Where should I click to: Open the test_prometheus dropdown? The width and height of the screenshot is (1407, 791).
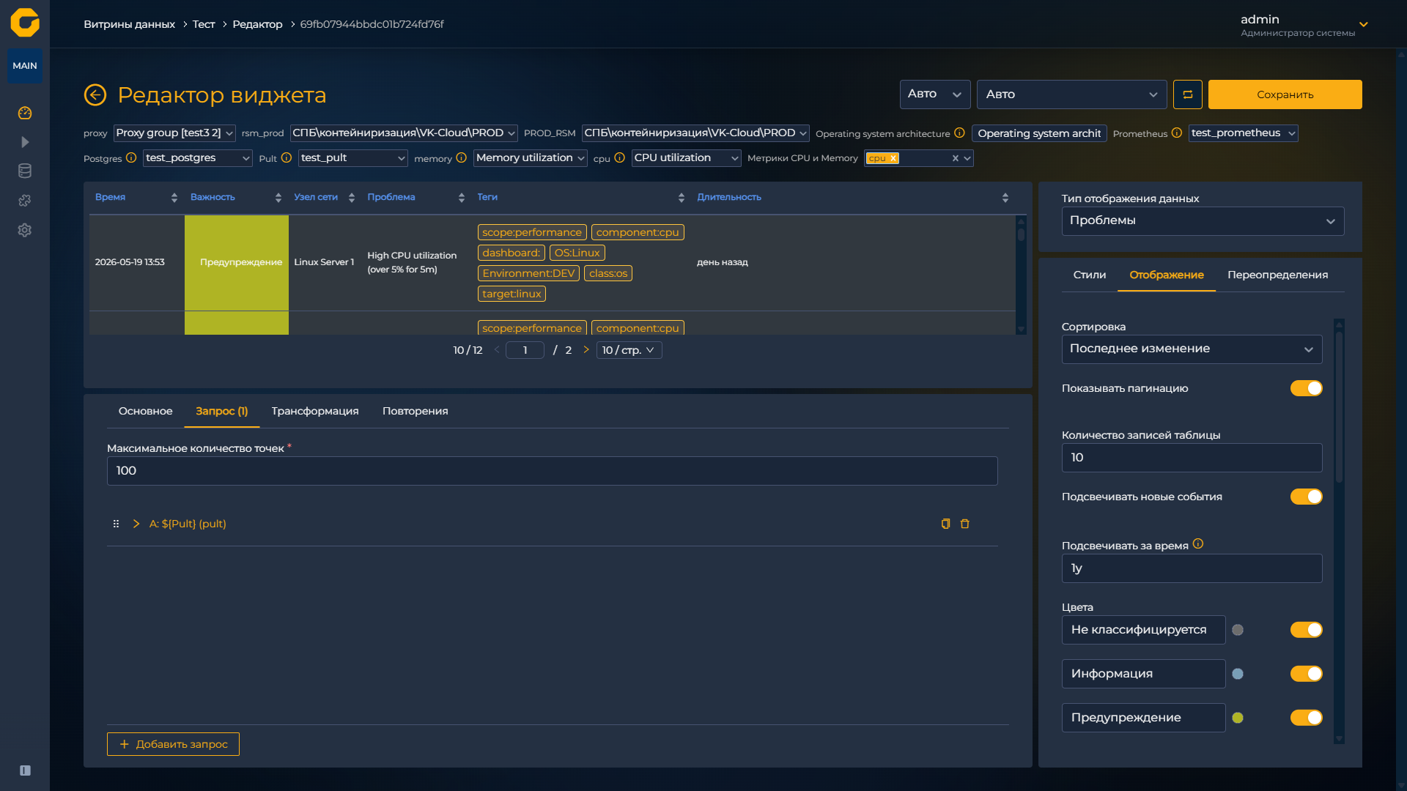[x=1243, y=133]
